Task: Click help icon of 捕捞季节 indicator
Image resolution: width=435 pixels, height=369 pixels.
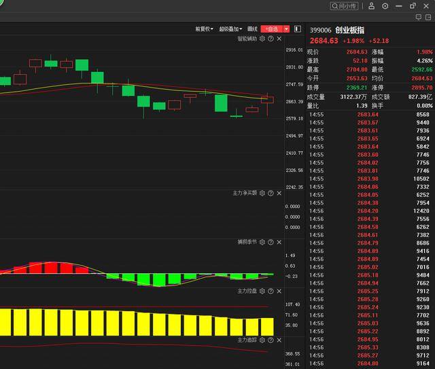Action: click(271, 241)
